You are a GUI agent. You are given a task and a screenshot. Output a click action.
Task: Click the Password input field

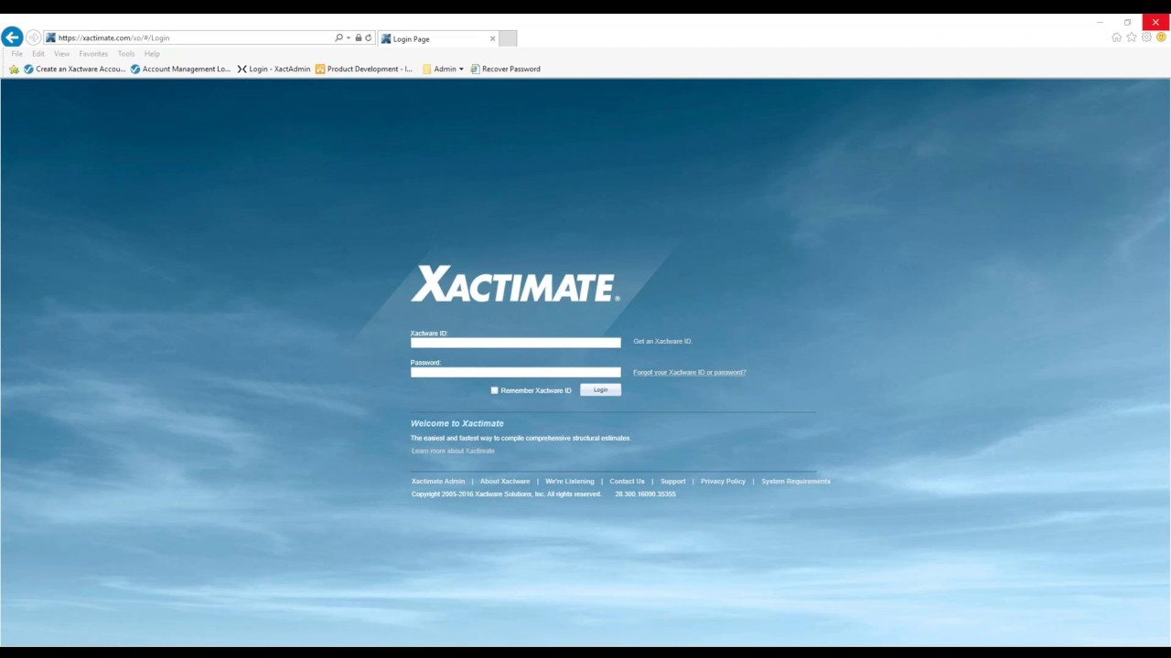click(x=515, y=372)
